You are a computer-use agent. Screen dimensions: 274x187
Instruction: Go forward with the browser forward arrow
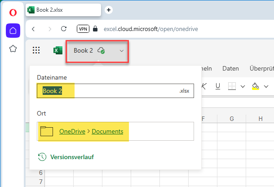point(50,29)
